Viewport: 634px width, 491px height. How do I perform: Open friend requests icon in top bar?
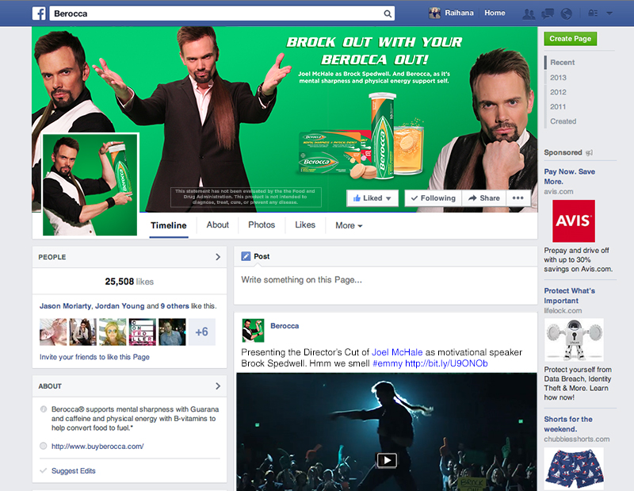click(529, 13)
